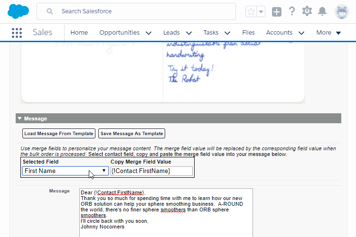Image resolution: width=356 pixels, height=237 pixels.
Task: Click the Salesforce cloud logo
Action: click(x=19, y=11)
